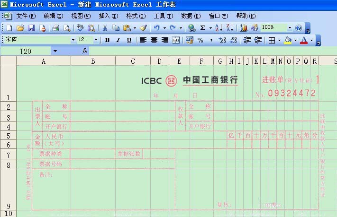Open the 工具(T) menu
Viewport: 337px width, 217px height.
(x=164, y=16)
